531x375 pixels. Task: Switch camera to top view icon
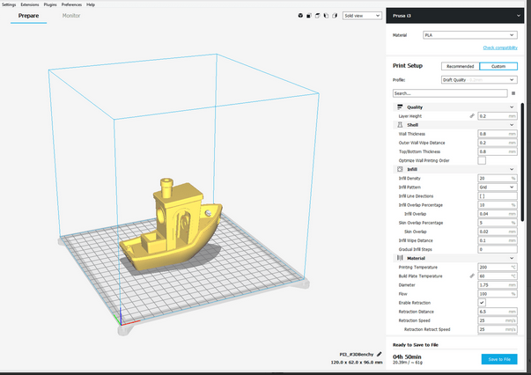coord(317,16)
